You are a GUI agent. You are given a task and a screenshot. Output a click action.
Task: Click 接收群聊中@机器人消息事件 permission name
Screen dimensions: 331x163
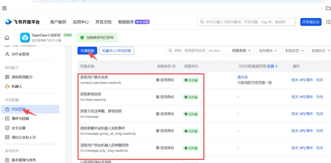(103, 128)
